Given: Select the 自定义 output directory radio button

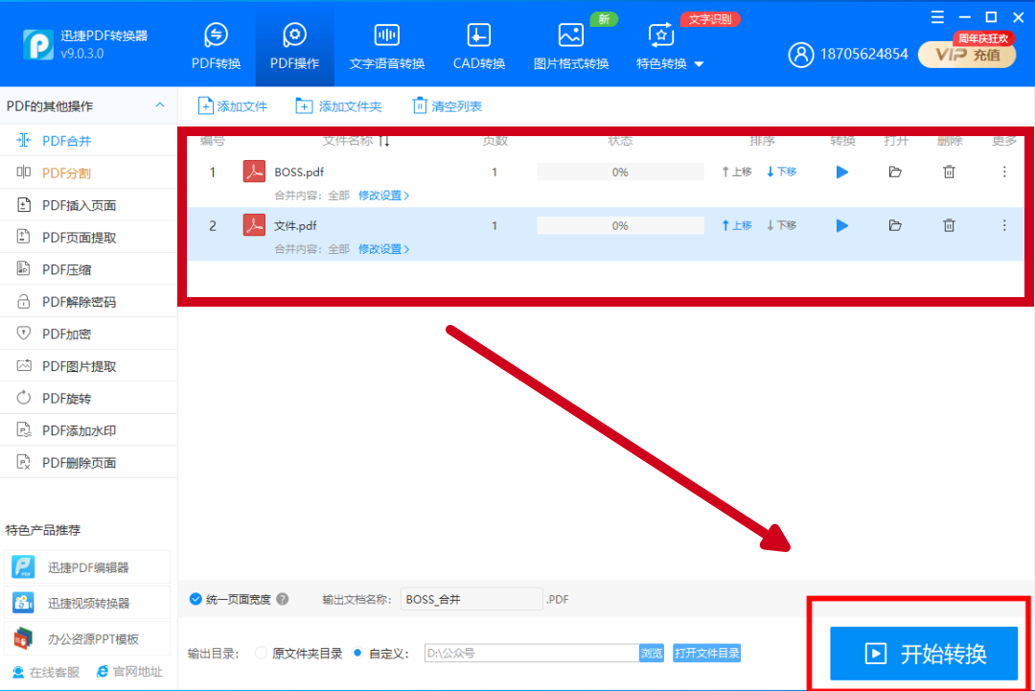Looking at the screenshot, I should pyautogui.click(x=357, y=654).
